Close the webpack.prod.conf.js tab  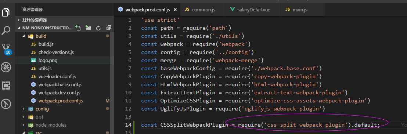pyautogui.click(x=175, y=10)
